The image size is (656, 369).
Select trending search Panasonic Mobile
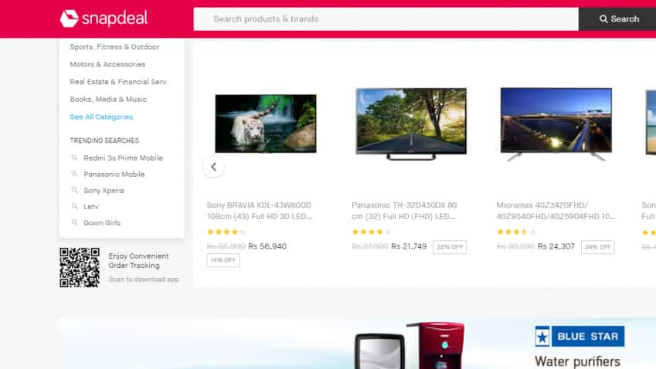[x=114, y=174]
